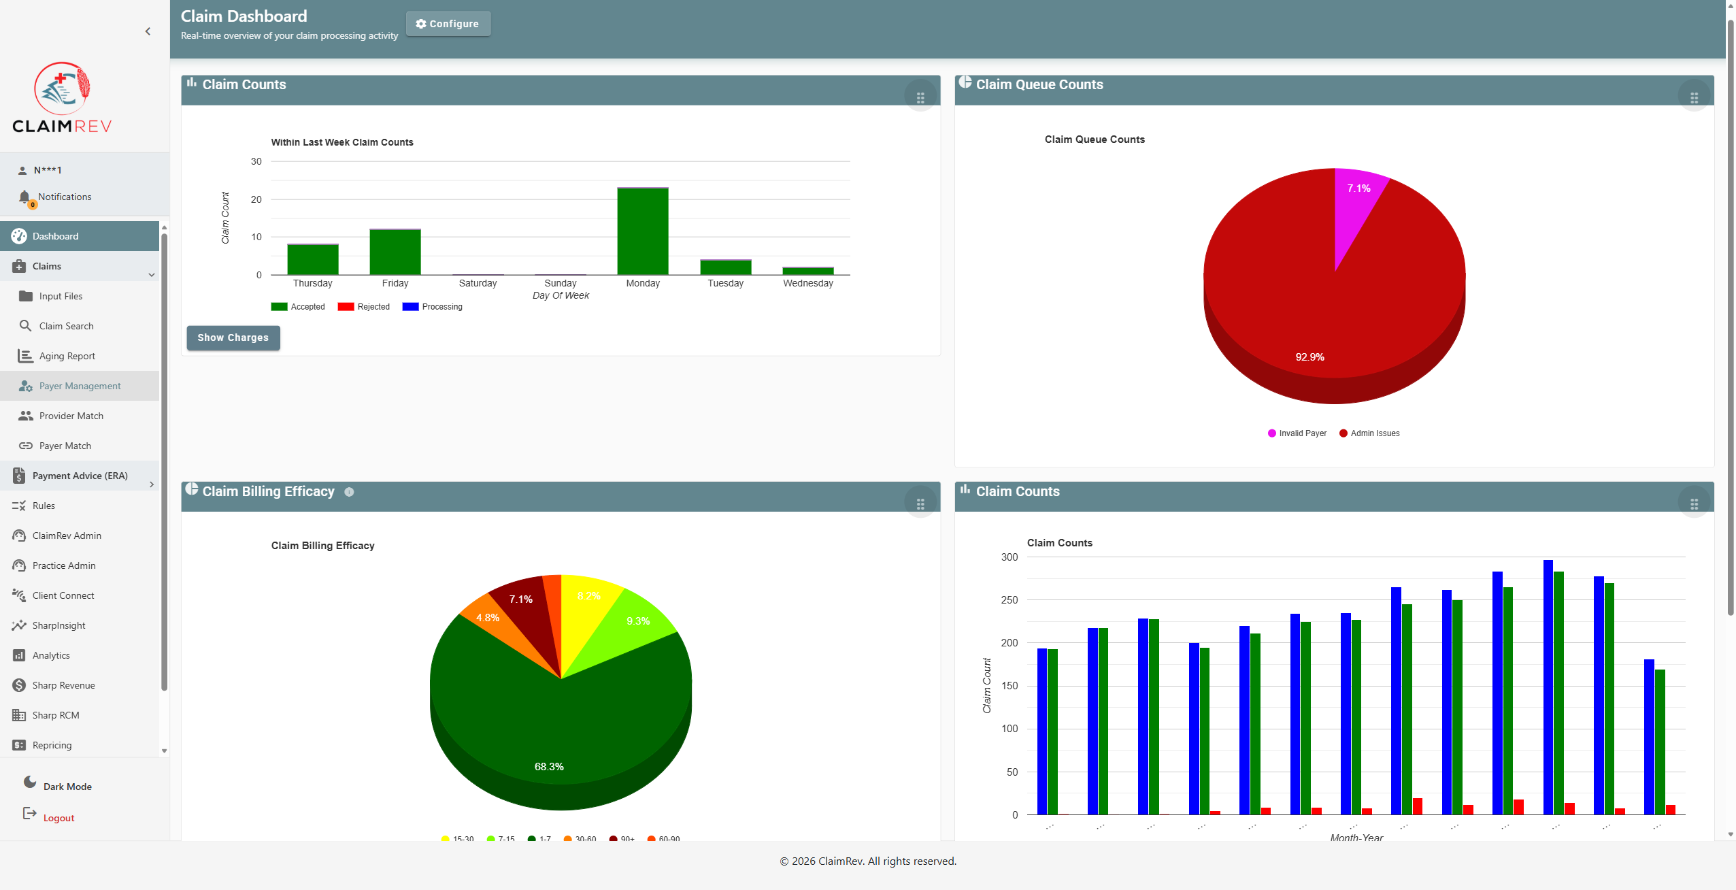Click the Show Charges button
This screenshot has height=890, width=1736.
pos(233,337)
